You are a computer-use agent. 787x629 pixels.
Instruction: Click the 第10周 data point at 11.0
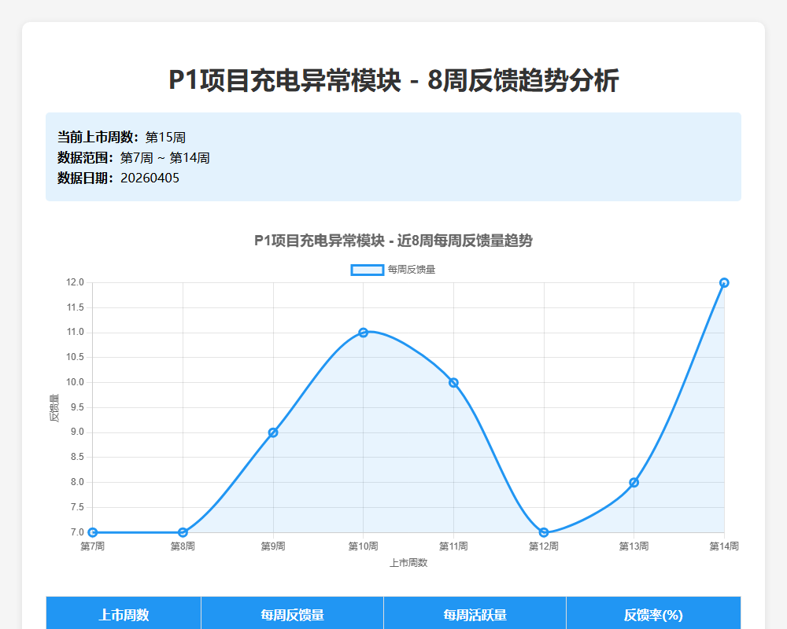click(x=364, y=333)
